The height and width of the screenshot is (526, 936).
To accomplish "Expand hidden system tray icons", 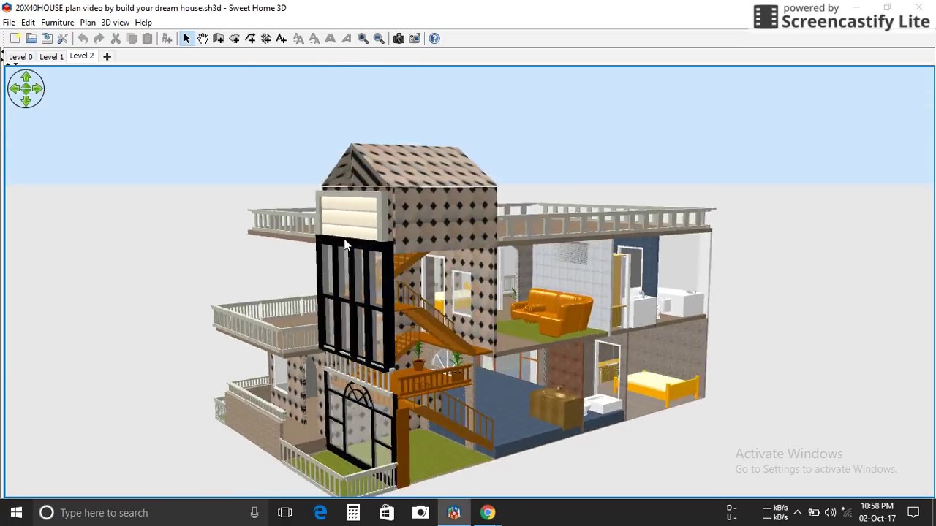I will 797,512.
